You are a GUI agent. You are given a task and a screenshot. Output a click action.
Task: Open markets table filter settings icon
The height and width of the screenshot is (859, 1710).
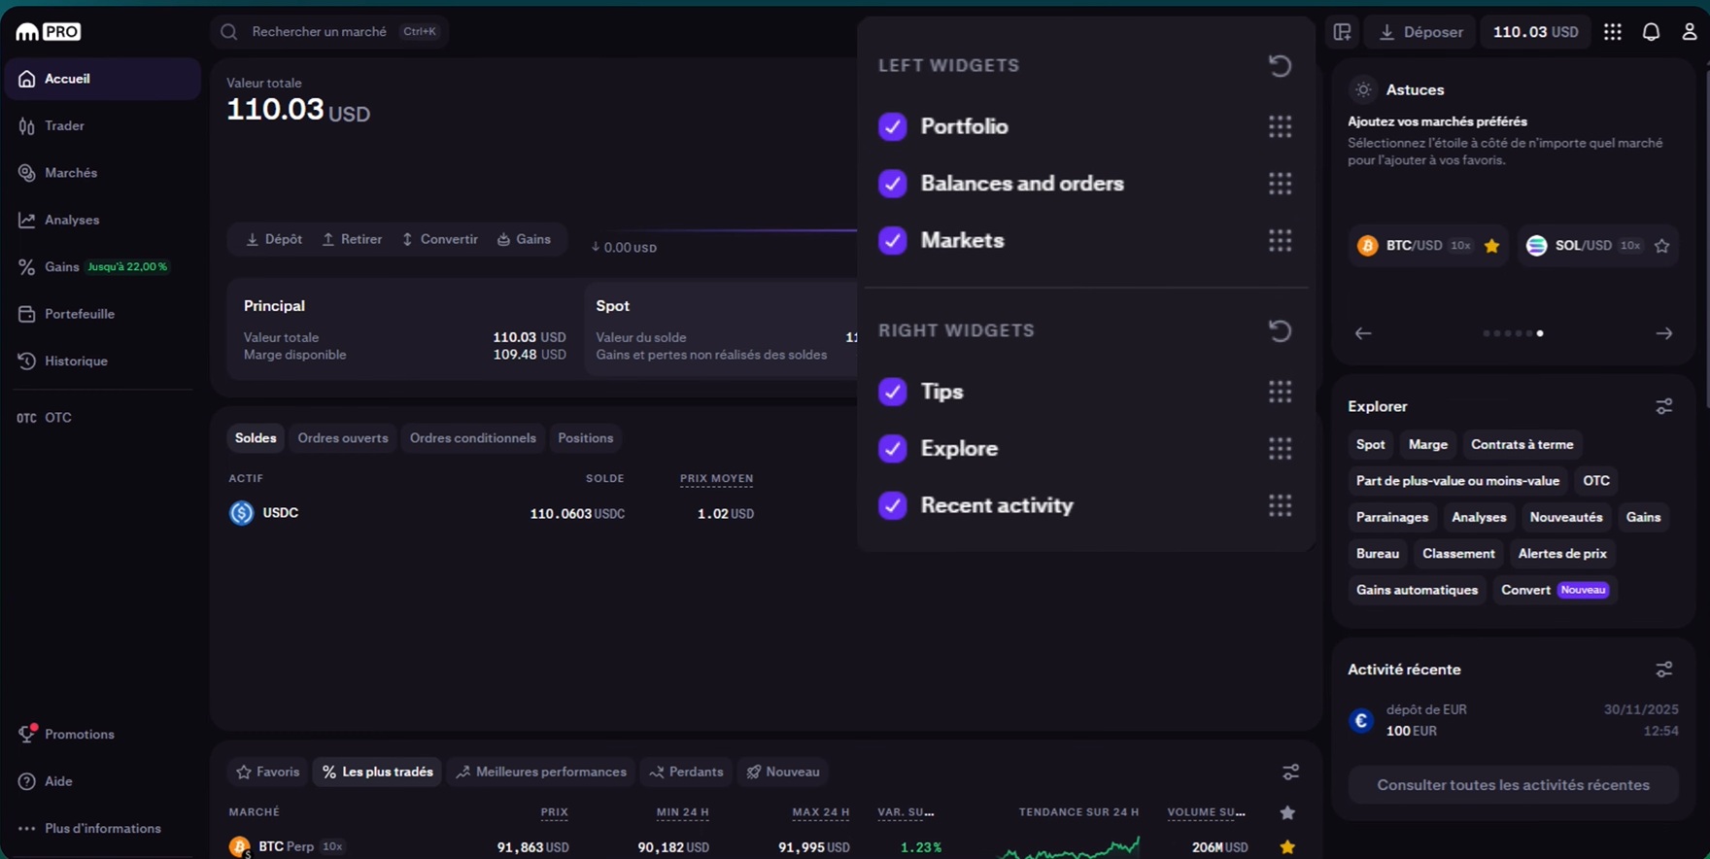pyautogui.click(x=1290, y=773)
